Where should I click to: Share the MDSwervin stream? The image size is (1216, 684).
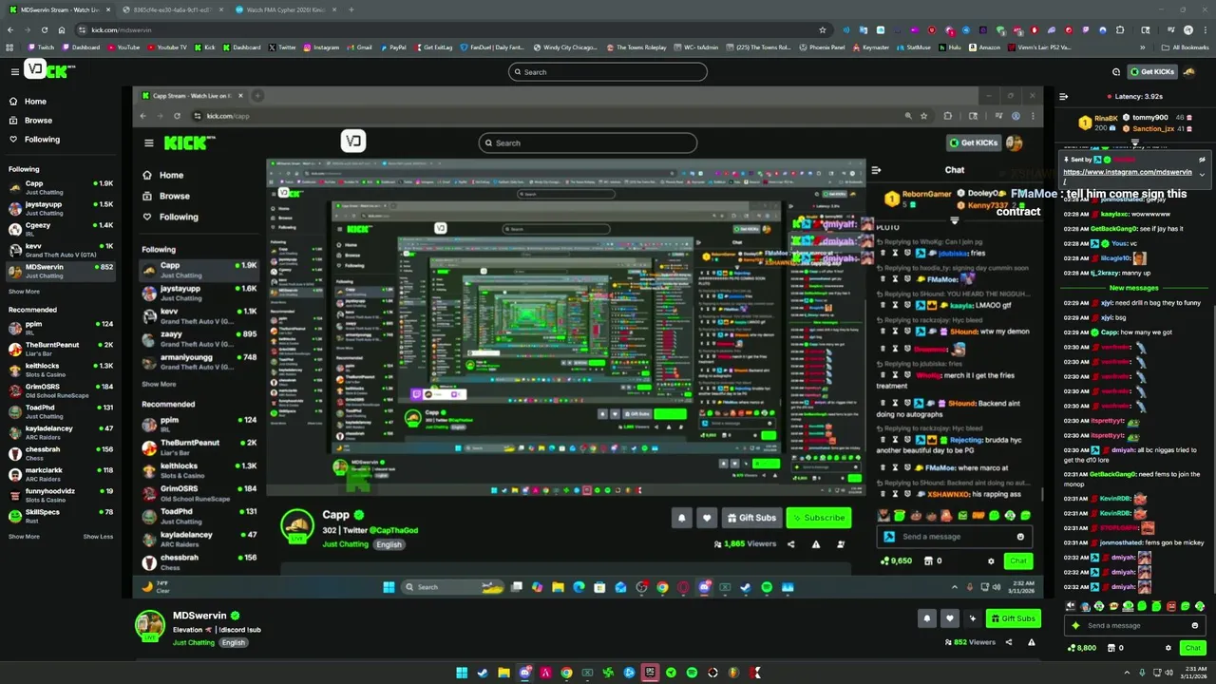(x=1009, y=642)
